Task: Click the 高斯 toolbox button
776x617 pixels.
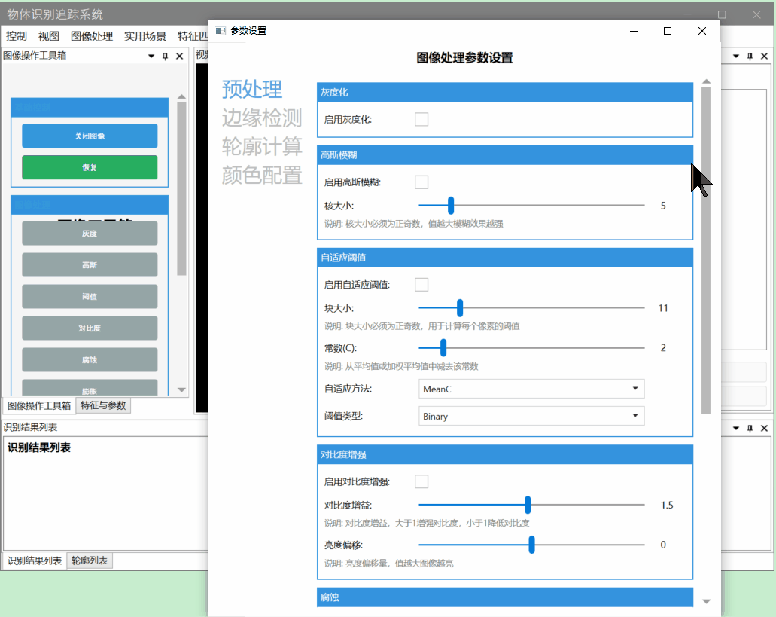Action: point(90,265)
